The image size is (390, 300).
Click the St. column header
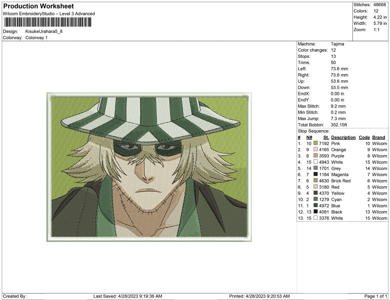326,137
